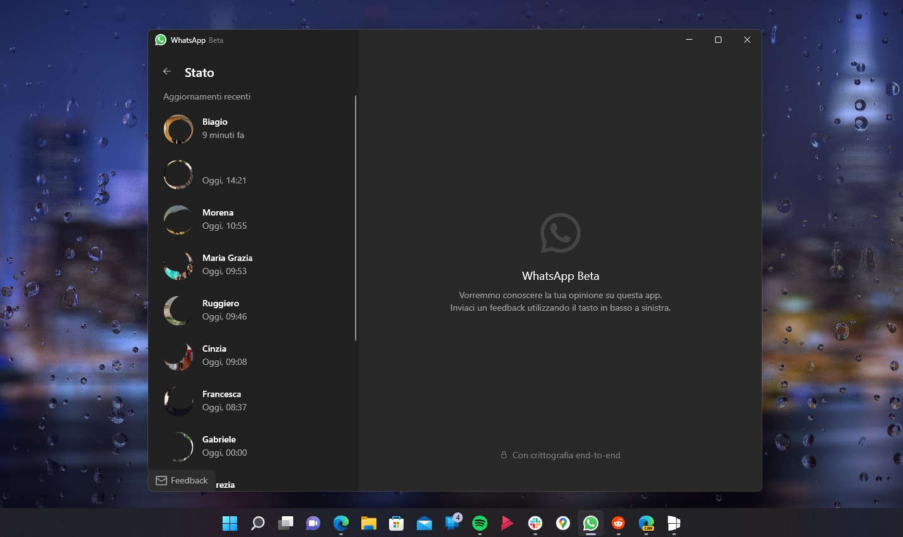Screen dimensions: 903x537
Task: Launch Teams Chat from the taskbar
Action: 313,523
